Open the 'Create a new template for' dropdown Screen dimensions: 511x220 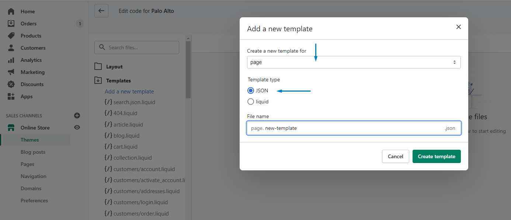(x=354, y=62)
